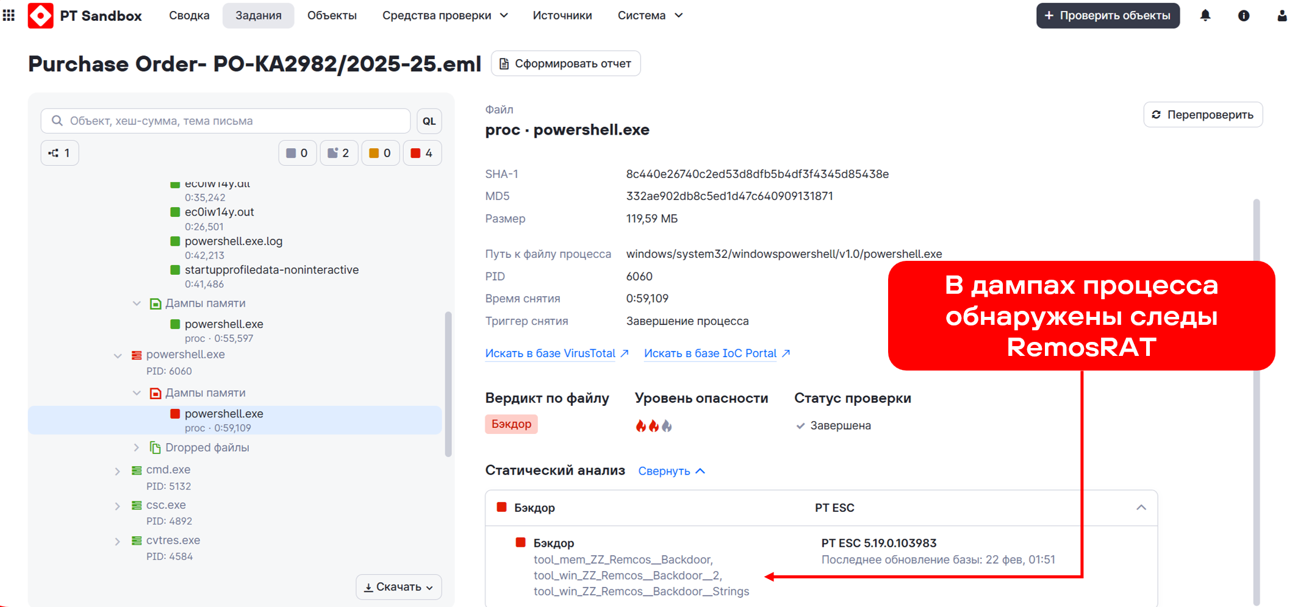Open the Средства проверки menu
The height and width of the screenshot is (607, 1295).
point(445,15)
